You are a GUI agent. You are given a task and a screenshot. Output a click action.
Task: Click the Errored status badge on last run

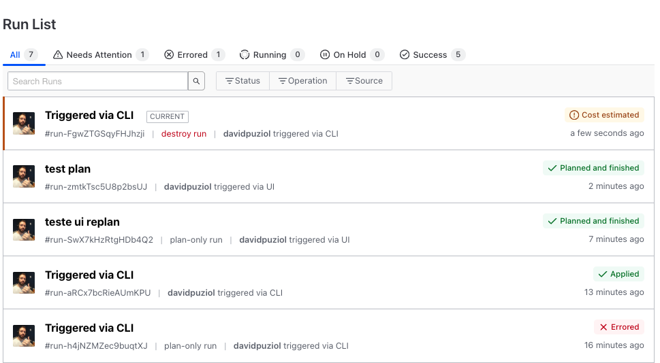618,327
